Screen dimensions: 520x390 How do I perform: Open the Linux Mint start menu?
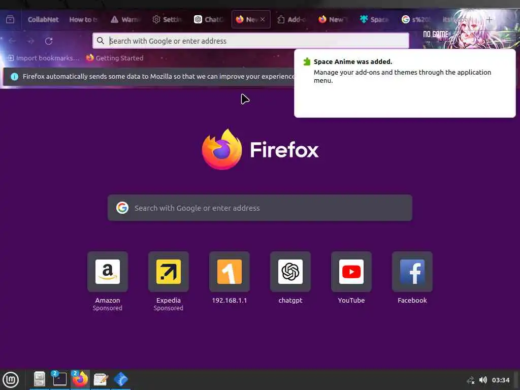[11, 380]
